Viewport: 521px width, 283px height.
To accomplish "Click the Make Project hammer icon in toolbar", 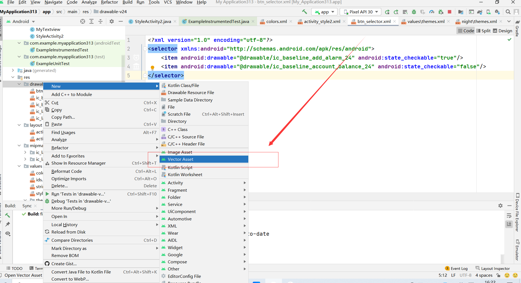I will click(x=304, y=12).
